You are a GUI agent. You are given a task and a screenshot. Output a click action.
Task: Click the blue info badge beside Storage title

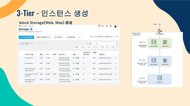[x=31, y=29]
